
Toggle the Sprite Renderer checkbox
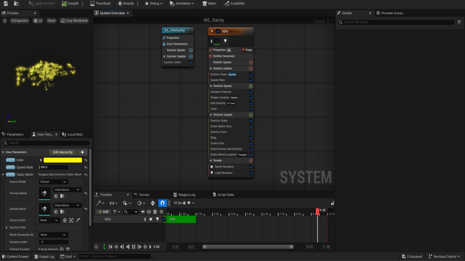pyautogui.click(x=251, y=167)
